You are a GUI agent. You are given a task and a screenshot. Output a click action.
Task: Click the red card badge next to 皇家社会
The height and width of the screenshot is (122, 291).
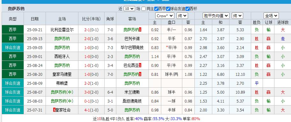tap(55, 110)
